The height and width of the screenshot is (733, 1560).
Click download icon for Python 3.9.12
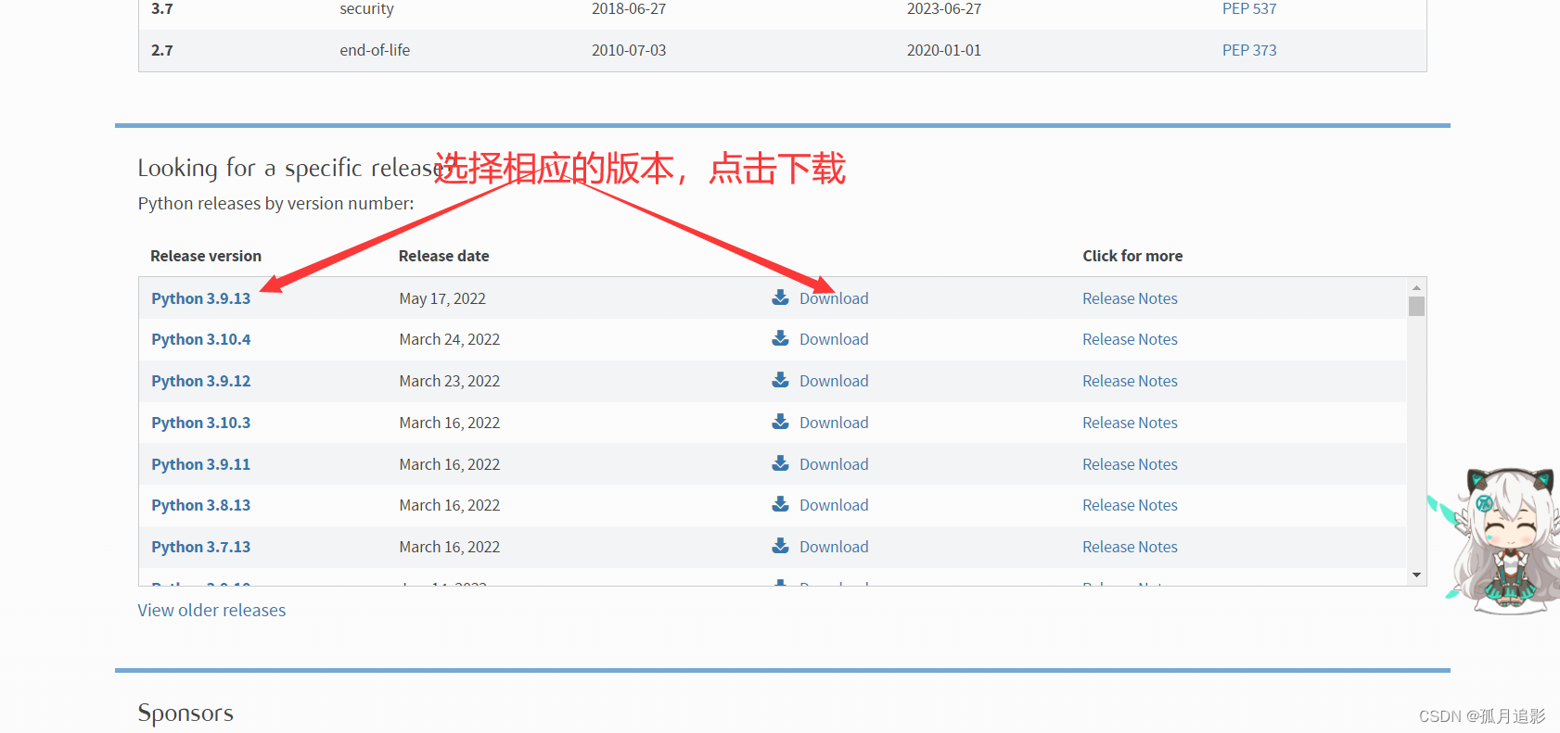(x=781, y=380)
